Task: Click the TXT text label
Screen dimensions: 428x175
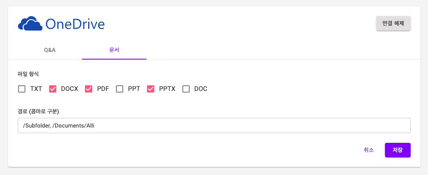Action: point(36,89)
